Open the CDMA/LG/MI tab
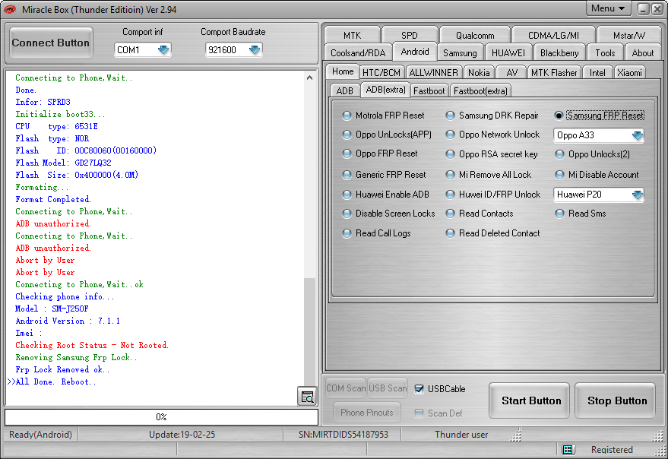The height and width of the screenshot is (459, 668). (x=553, y=36)
